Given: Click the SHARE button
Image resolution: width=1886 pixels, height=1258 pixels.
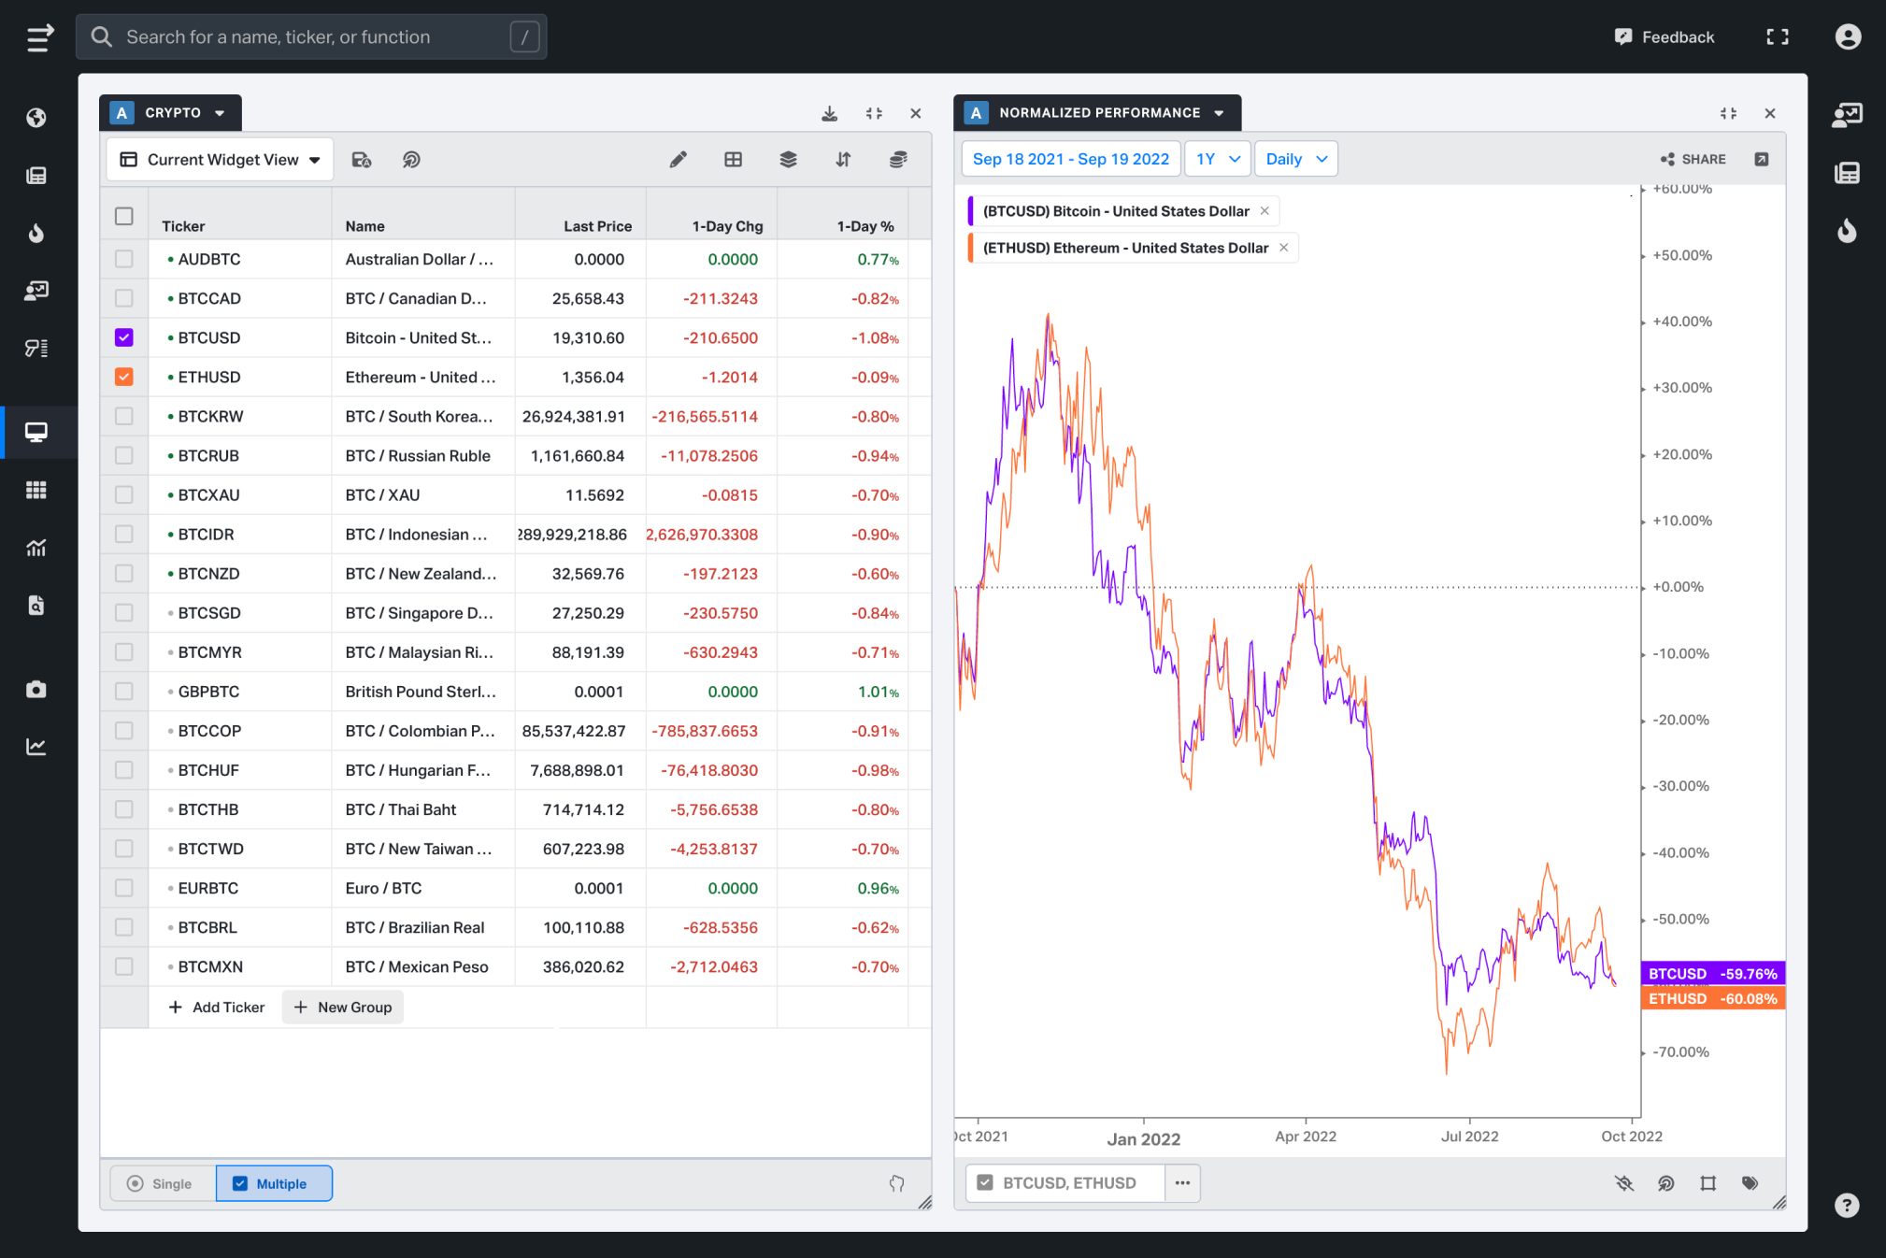Looking at the screenshot, I should pos(1693,159).
